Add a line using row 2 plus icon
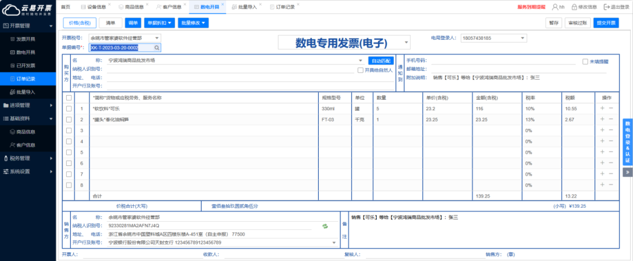The width and height of the screenshot is (633, 261). [603, 119]
